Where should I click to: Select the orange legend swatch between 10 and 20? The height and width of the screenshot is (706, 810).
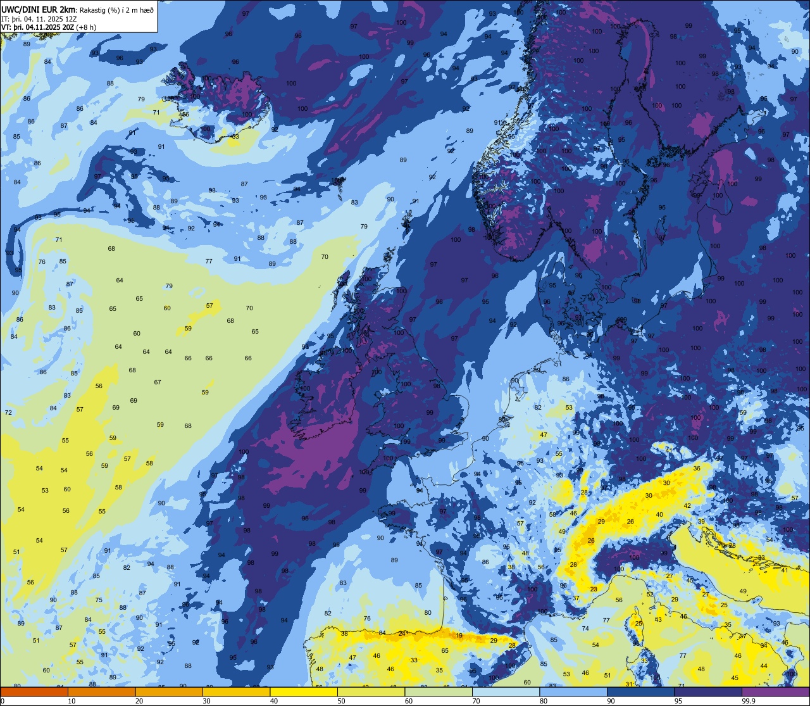pyautogui.click(x=101, y=691)
